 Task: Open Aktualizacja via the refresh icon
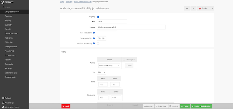3,103
